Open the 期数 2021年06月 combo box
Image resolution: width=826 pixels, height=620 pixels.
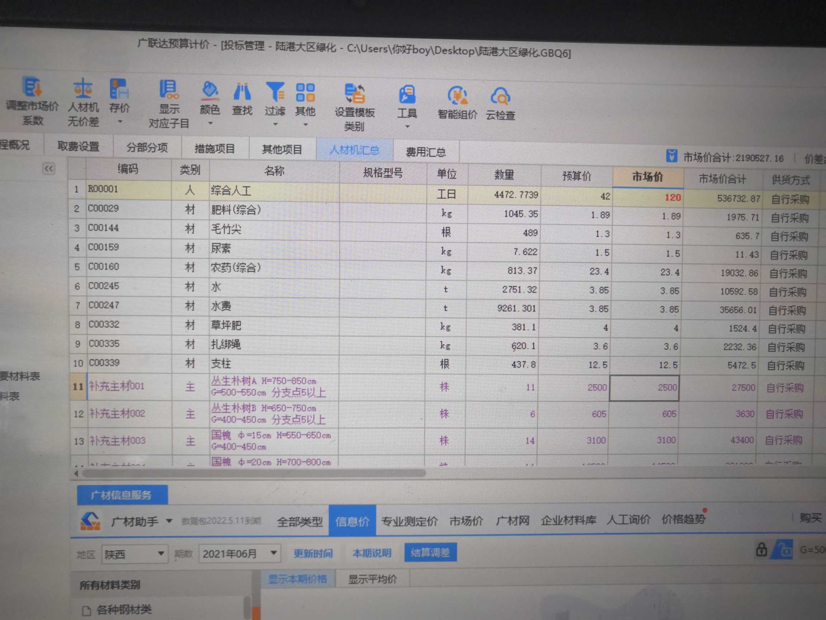pyautogui.click(x=240, y=553)
